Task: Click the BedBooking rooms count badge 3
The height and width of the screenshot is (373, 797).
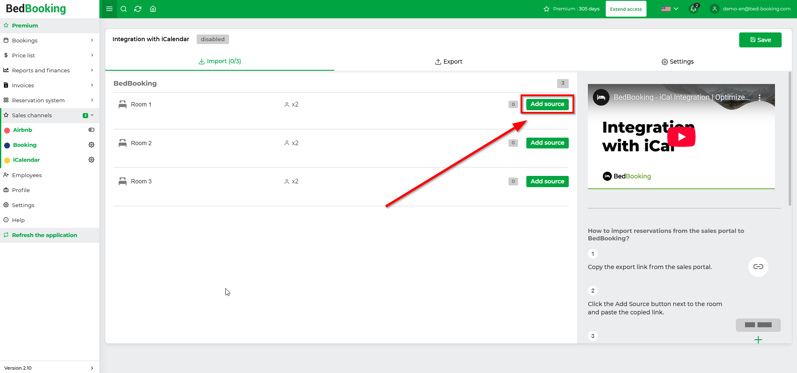Action: click(x=563, y=83)
